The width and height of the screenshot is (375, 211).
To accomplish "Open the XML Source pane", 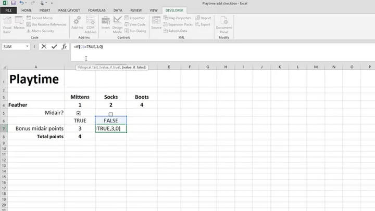I will 156,23.
